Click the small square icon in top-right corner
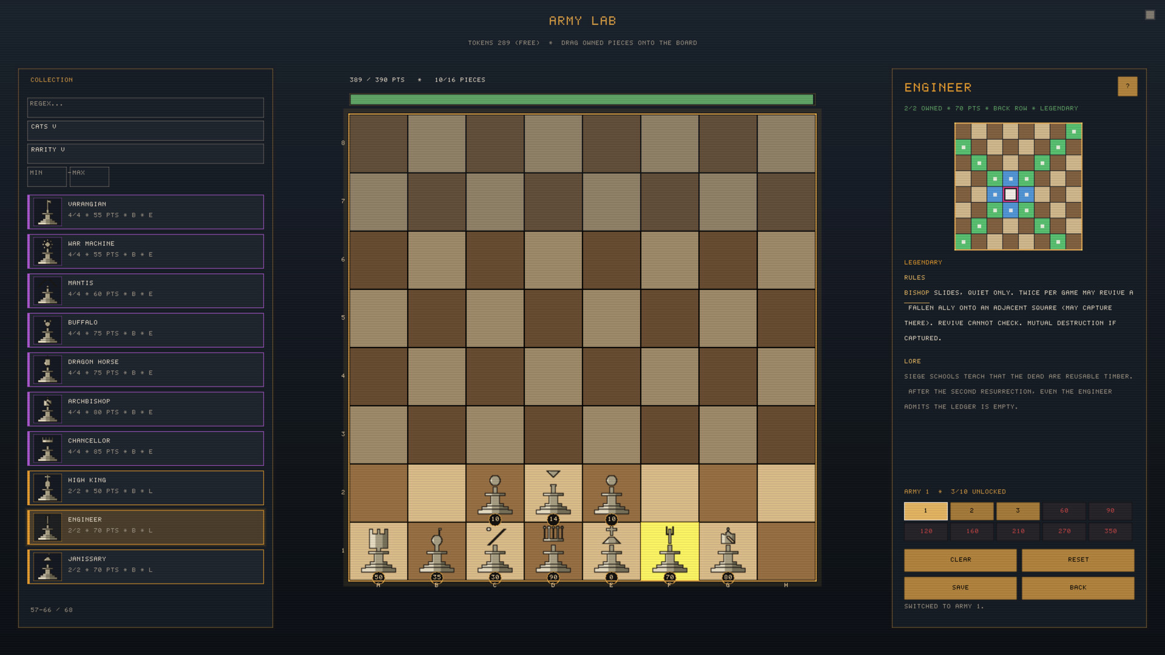 pyautogui.click(x=1150, y=15)
